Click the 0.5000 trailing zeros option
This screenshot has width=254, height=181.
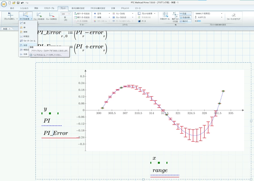pyautogui.click(x=198, y=21)
